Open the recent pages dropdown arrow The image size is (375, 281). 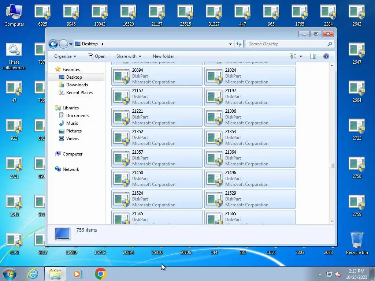coord(71,44)
